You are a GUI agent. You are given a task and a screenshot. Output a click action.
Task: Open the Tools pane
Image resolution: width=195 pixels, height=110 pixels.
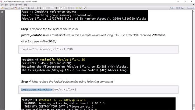172,8
